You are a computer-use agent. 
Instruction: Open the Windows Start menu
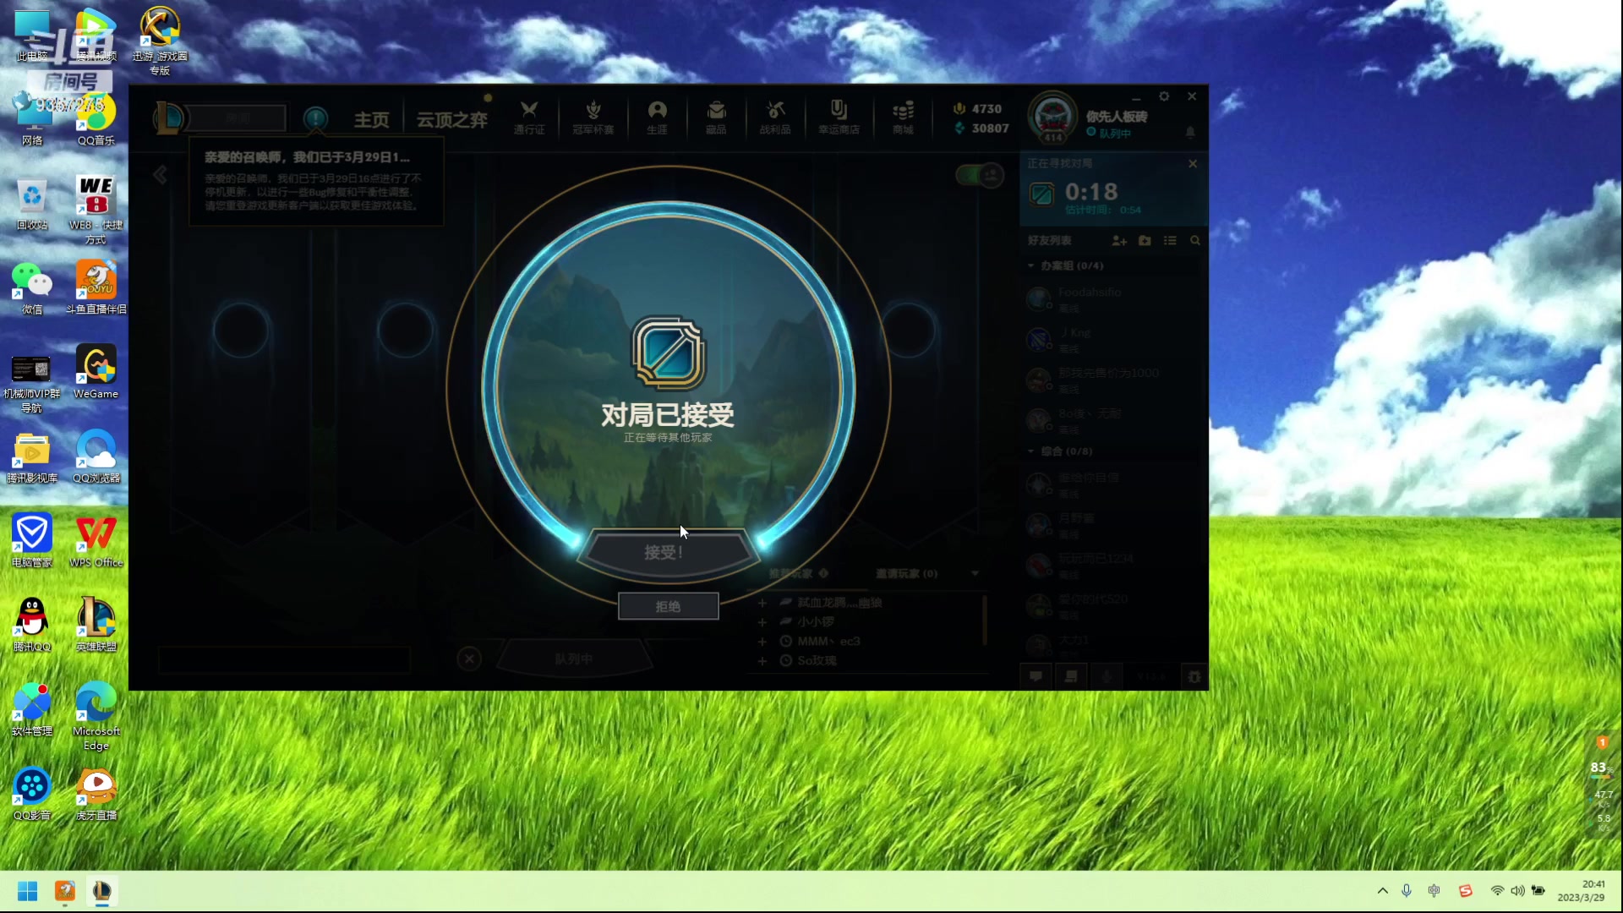(x=27, y=891)
